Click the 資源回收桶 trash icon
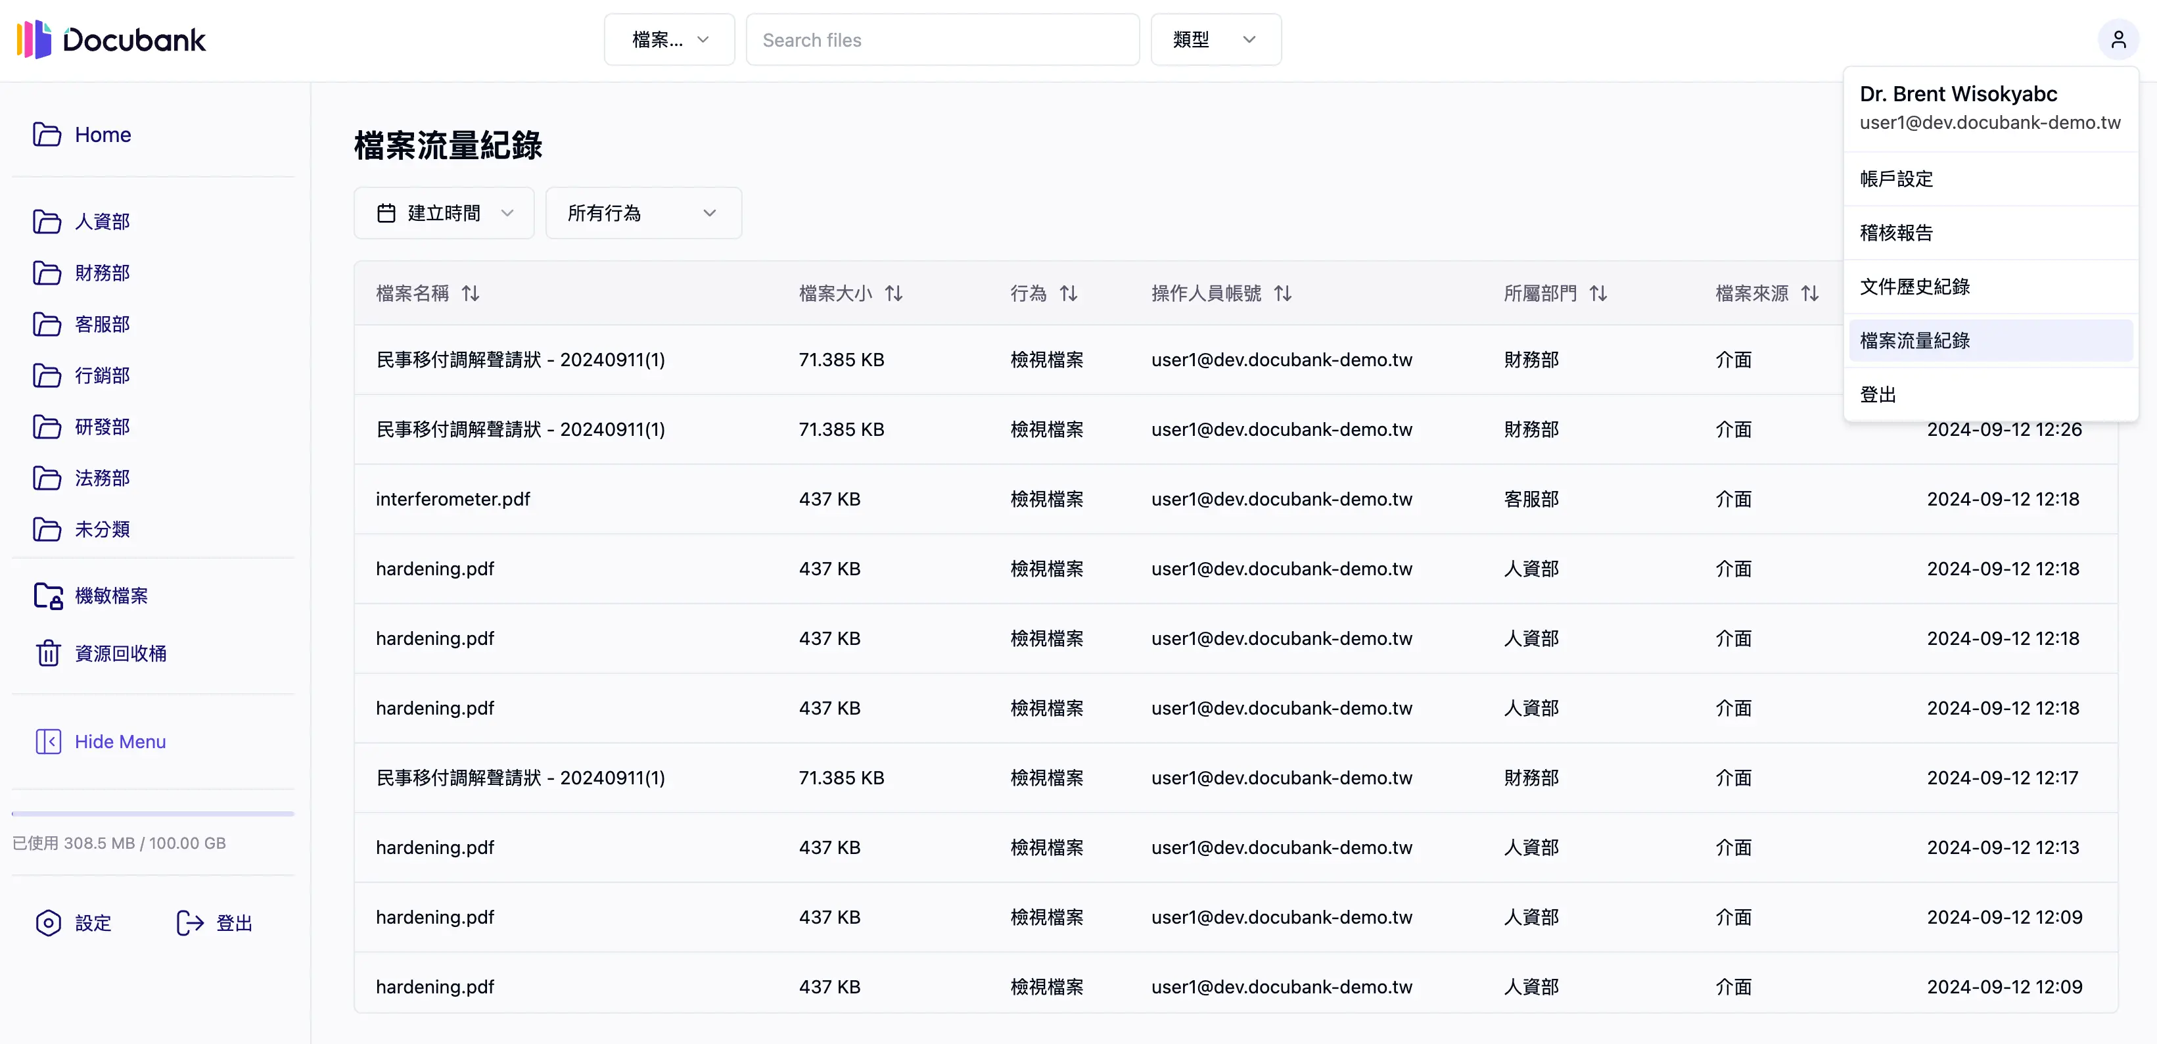 (x=48, y=653)
